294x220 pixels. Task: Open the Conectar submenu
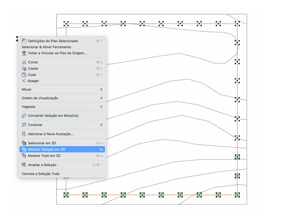(x=62, y=125)
